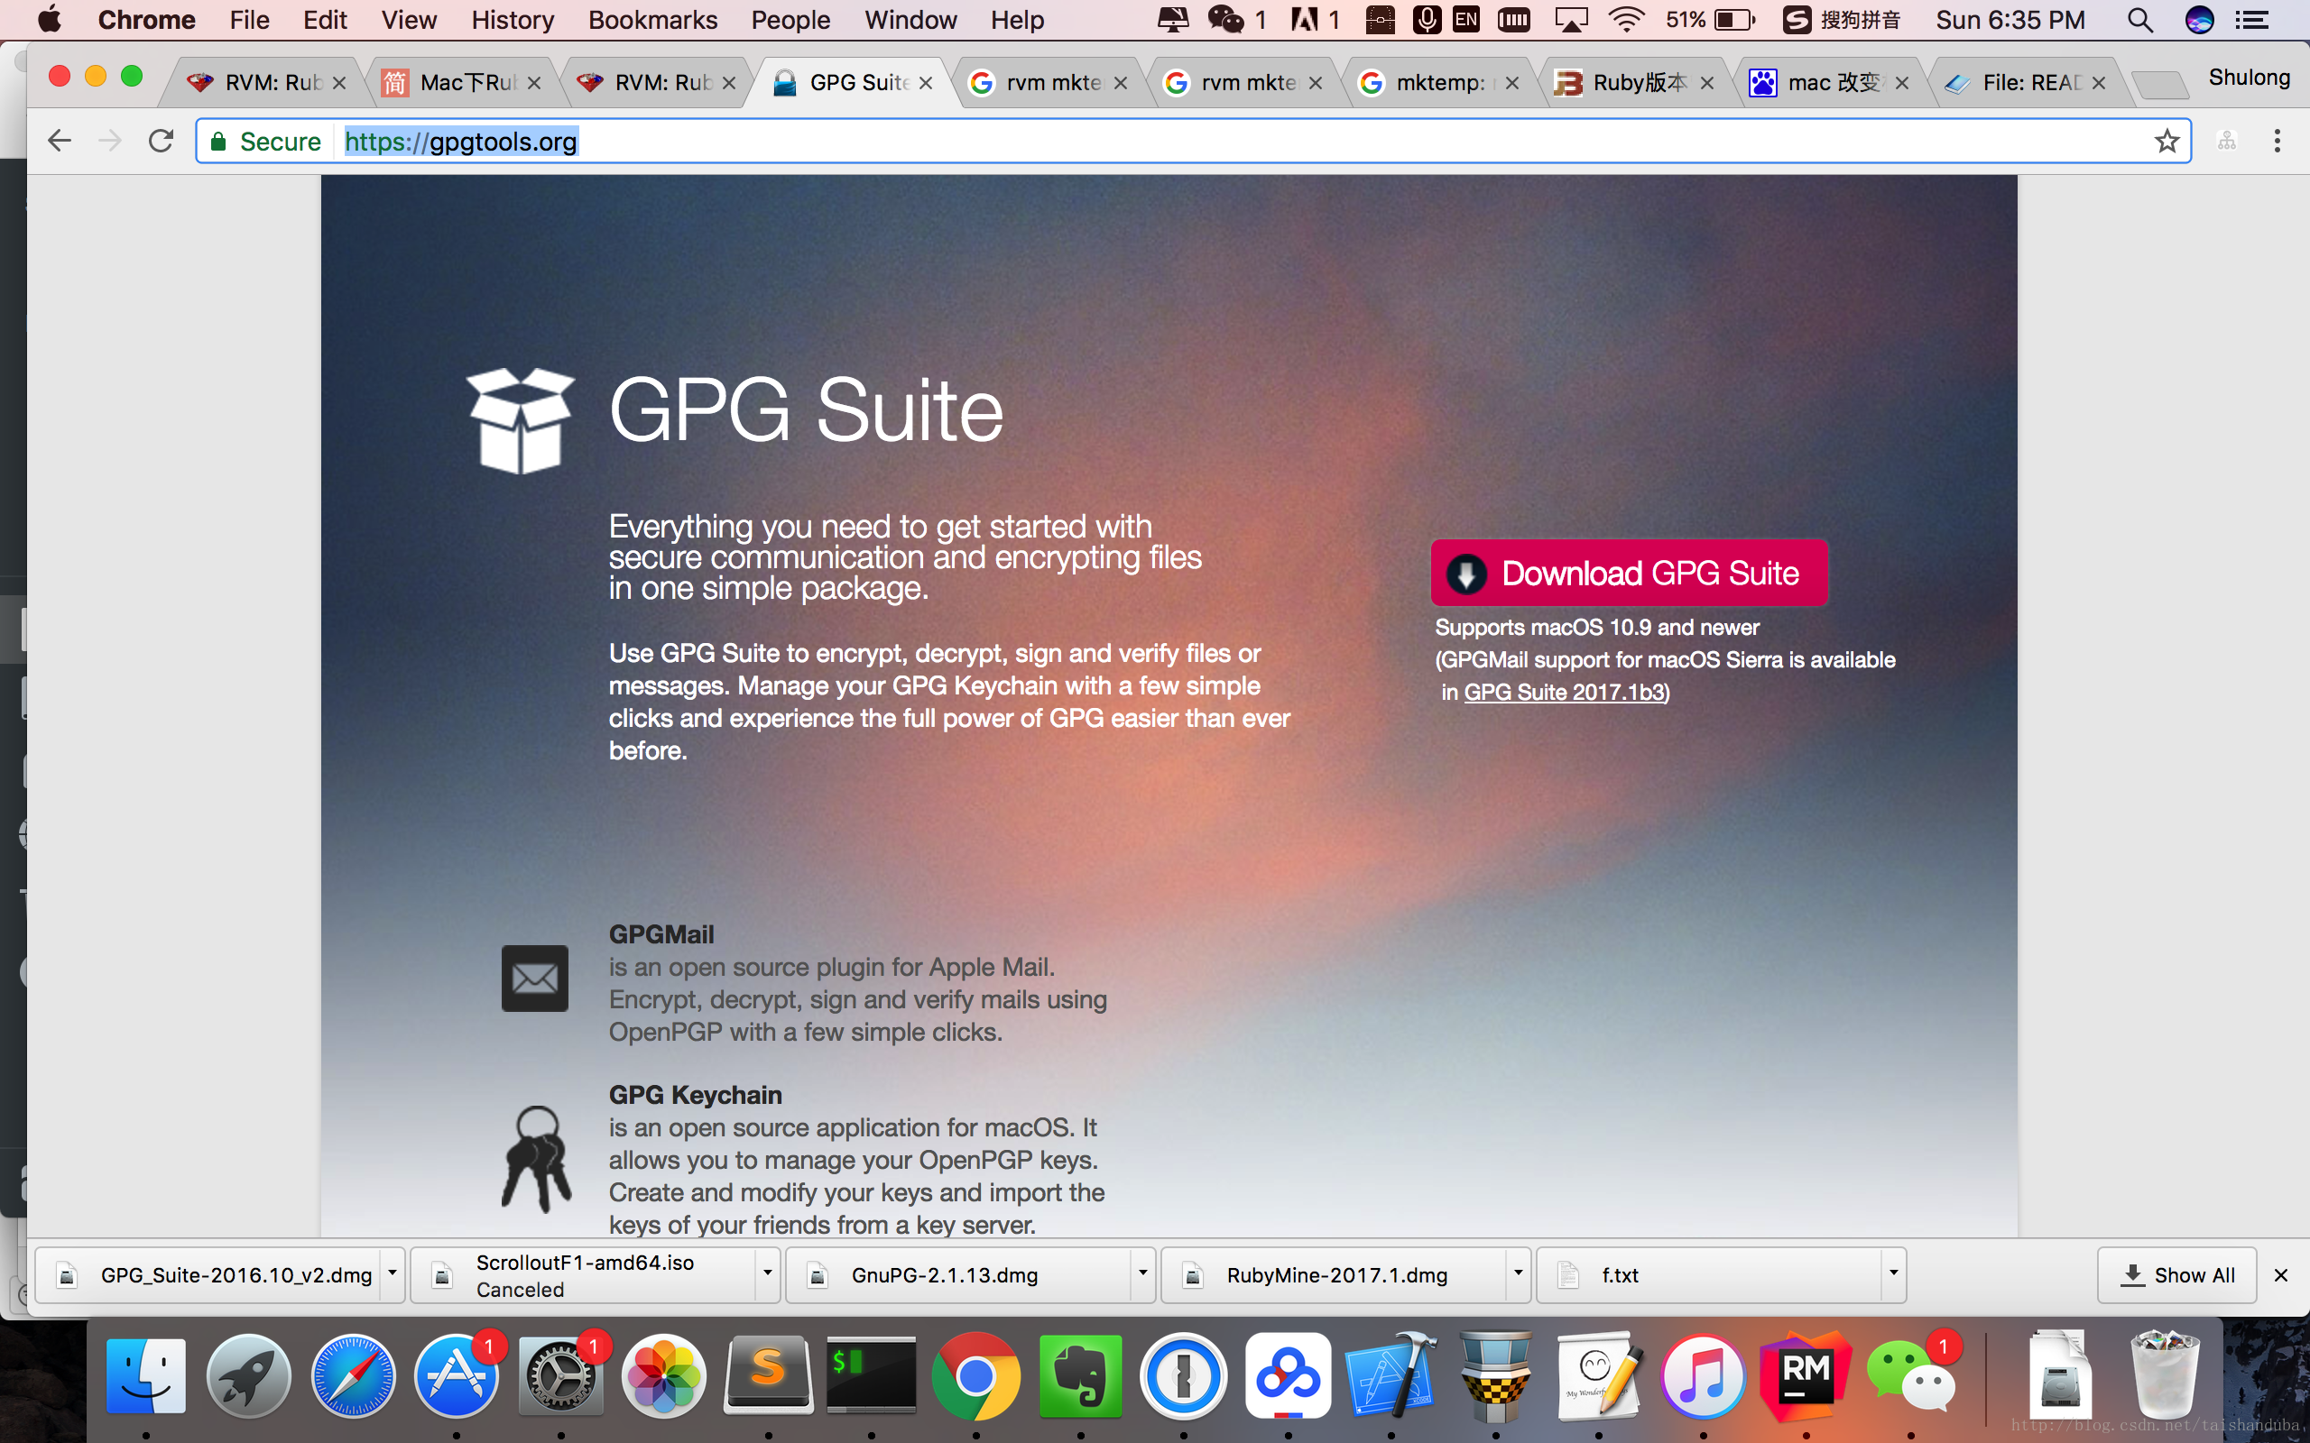Viewport: 2310px width, 1443px height.
Task: Open Launchpad from the Dock
Action: 249,1375
